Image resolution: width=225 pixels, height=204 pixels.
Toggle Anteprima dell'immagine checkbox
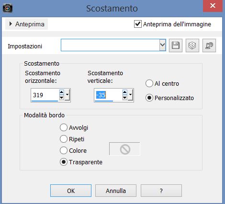coord(137,24)
